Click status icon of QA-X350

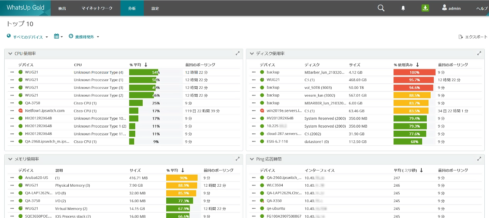tap(262, 201)
